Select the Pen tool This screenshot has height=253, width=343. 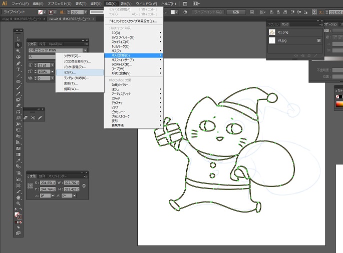click(x=18, y=63)
